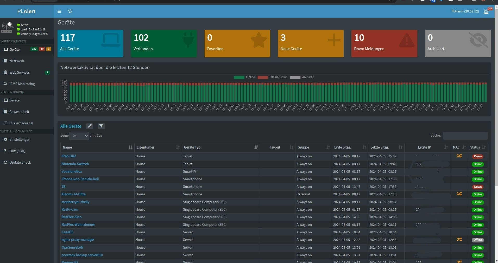Click PiAlarm (20:52:52) in header

(x=465, y=11)
